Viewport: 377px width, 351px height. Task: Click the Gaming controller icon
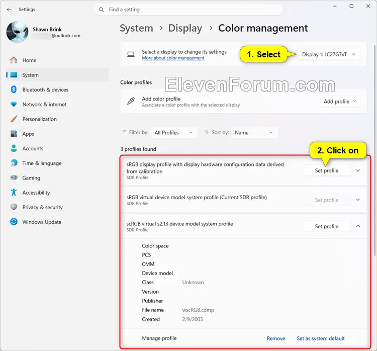pyautogui.click(x=14, y=178)
